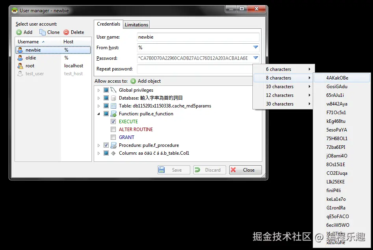Choose generated password GosiGAdu
373x250 pixels.
342,87
